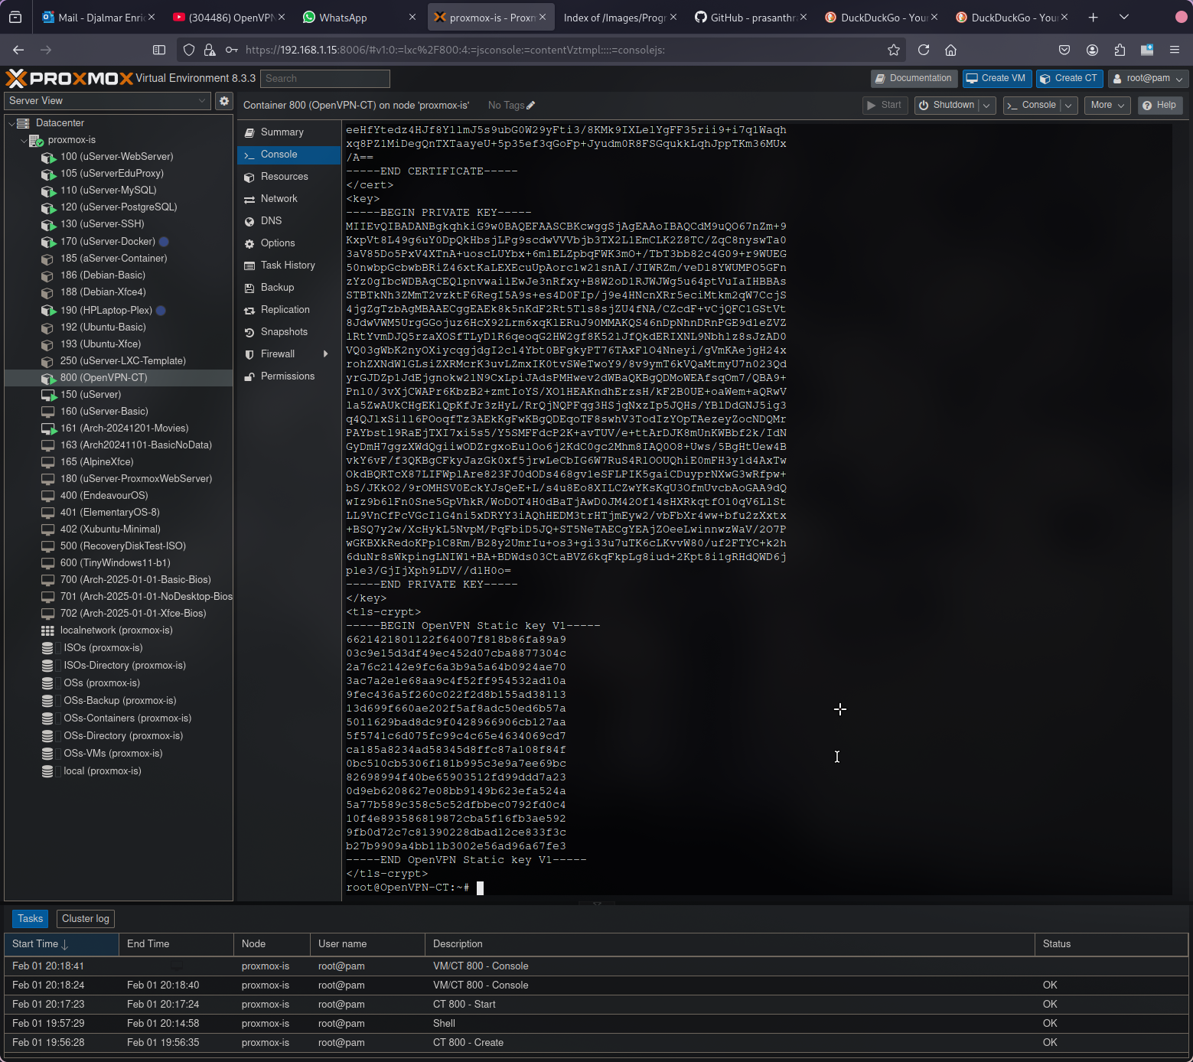This screenshot has width=1193, height=1062.
Task: Collapse the proxmox-is node in tree
Action: [x=24, y=140]
